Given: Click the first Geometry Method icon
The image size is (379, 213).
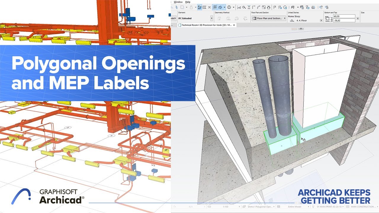Looking at the screenshot, I should point(219,18).
